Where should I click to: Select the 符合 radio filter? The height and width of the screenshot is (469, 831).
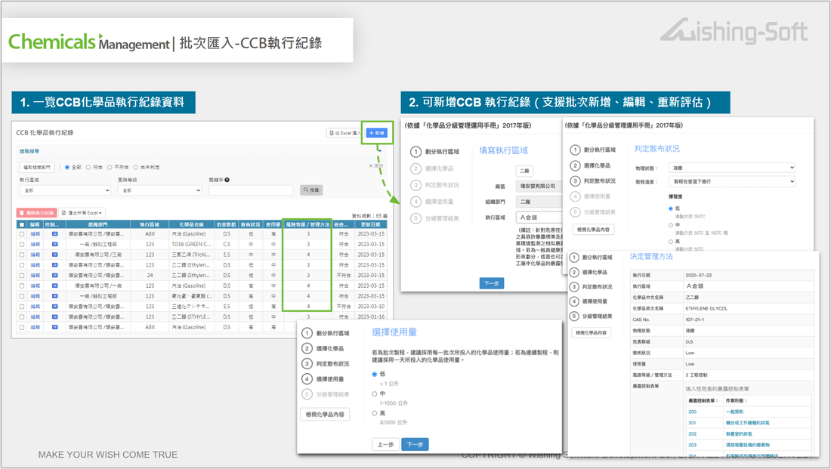tap(88, 168)
